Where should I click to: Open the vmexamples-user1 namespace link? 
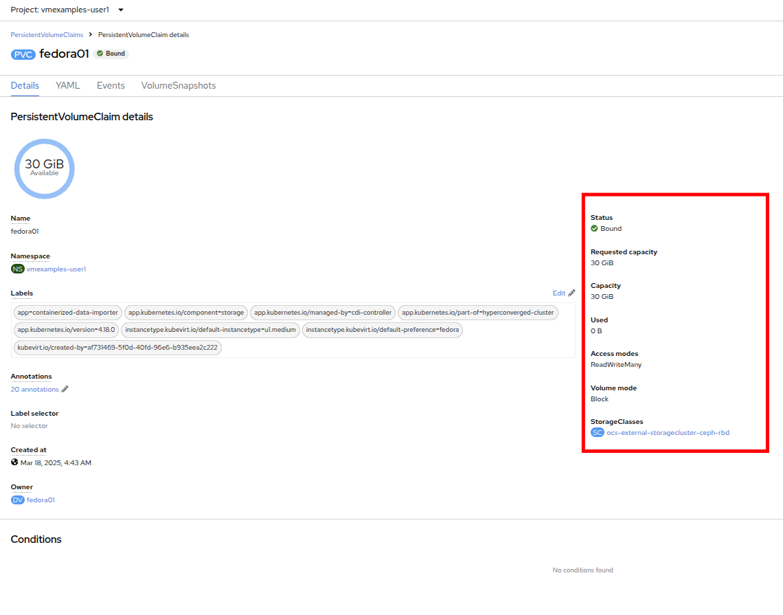point(56,269)
